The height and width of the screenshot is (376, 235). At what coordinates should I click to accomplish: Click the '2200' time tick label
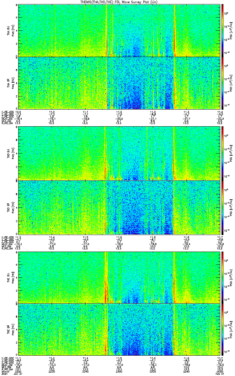(18, 372)
